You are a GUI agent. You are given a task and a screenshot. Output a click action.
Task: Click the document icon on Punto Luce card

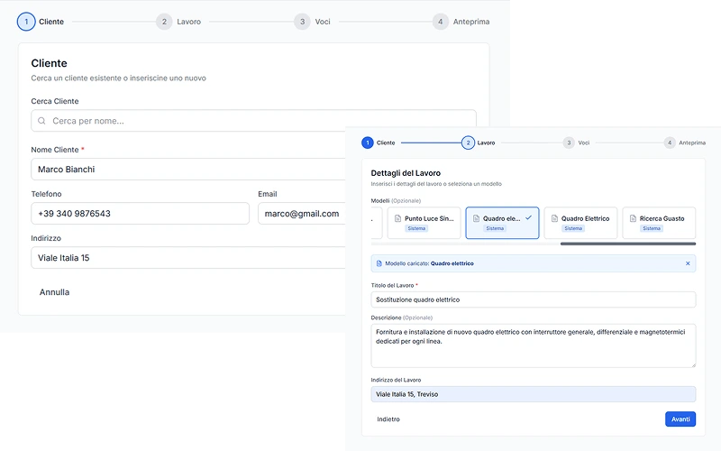[398, 218]
